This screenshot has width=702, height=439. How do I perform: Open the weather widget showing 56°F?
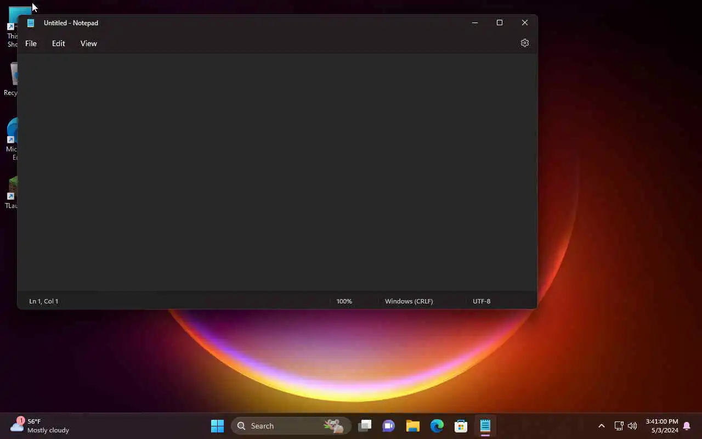[39, 426]
